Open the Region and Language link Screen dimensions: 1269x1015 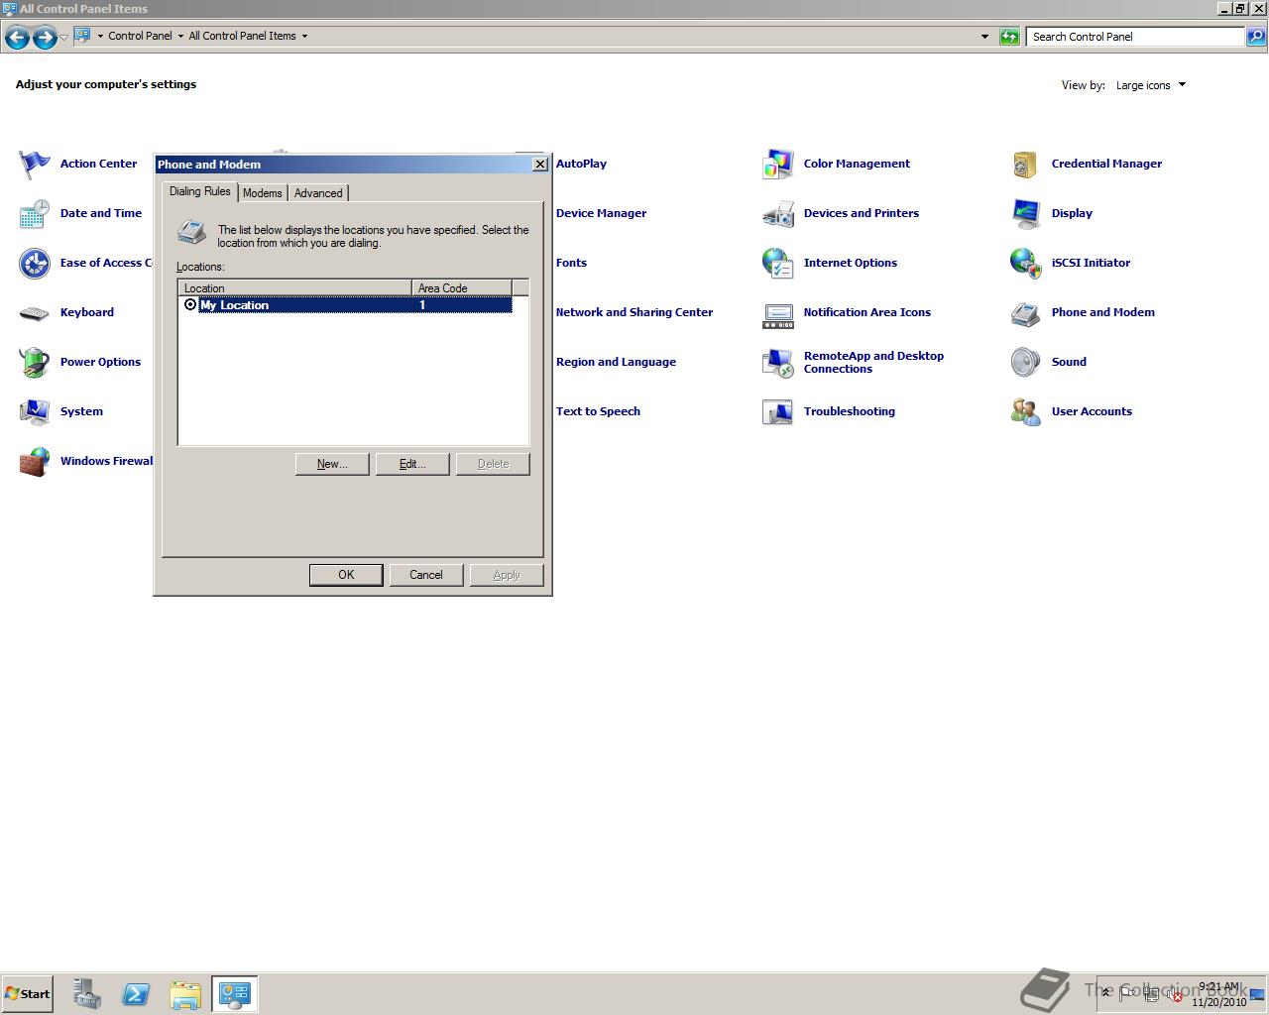pyautogui.click(x=616, y=362)
